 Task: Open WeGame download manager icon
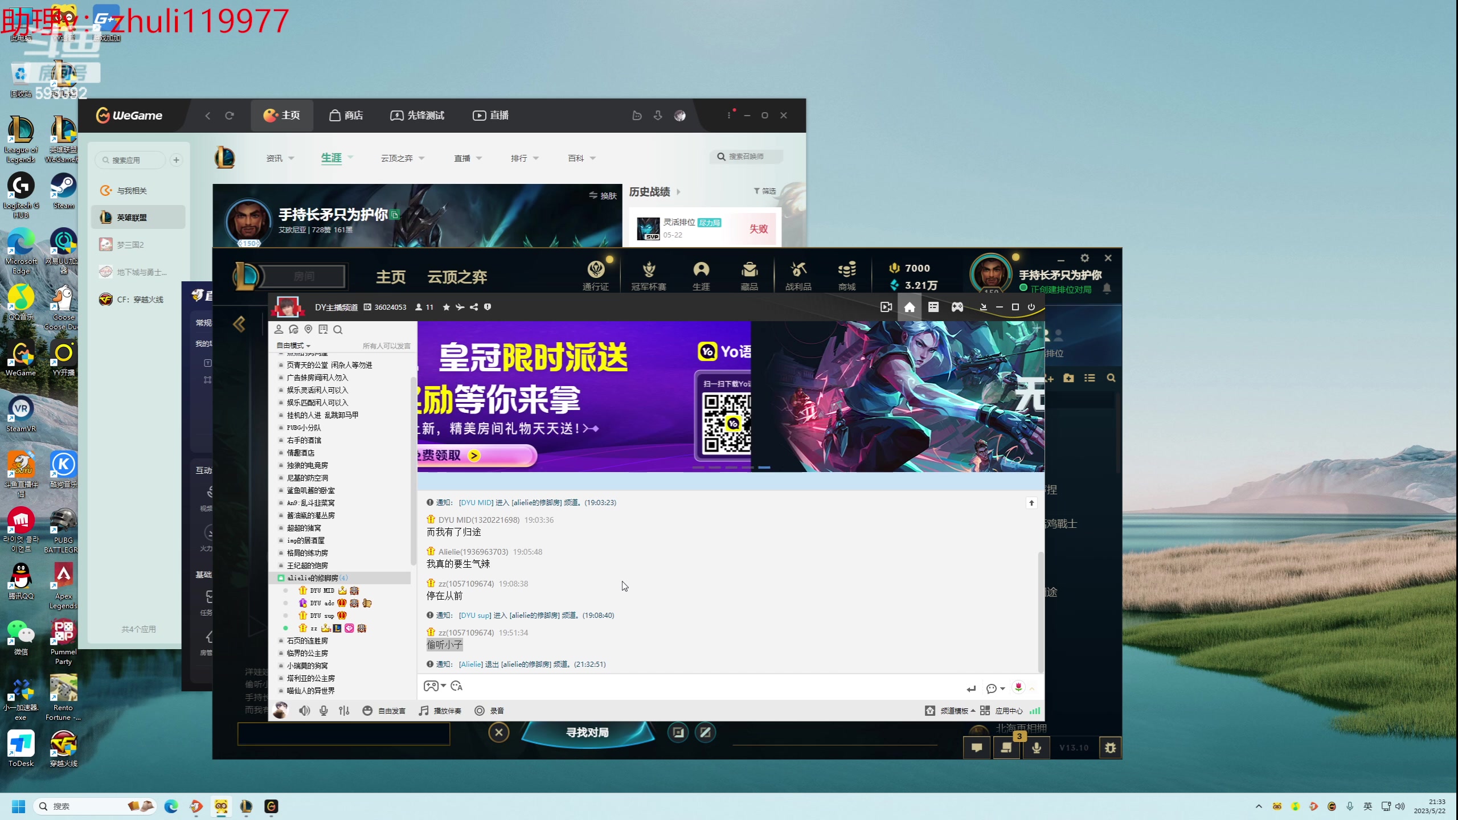(x=658, y=116)
